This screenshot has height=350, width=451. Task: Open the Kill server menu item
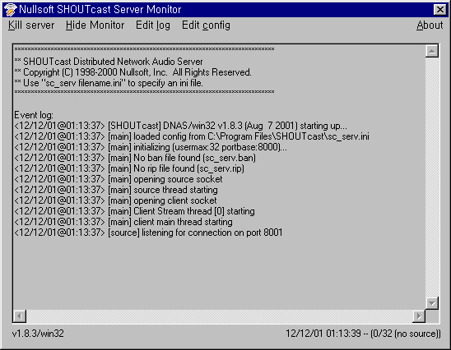point(31,25)
